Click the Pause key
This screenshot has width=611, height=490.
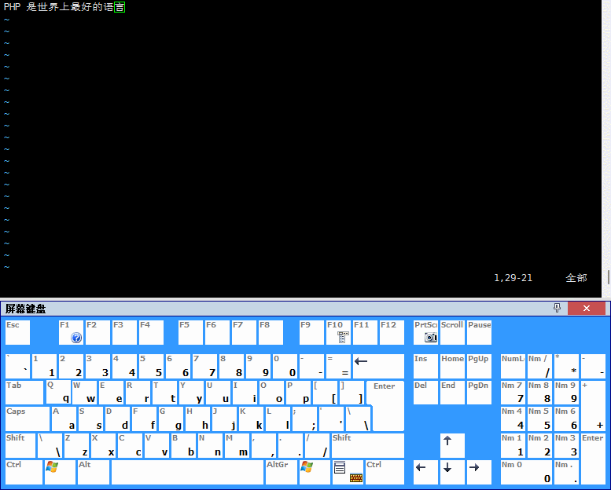click(479, 332)
